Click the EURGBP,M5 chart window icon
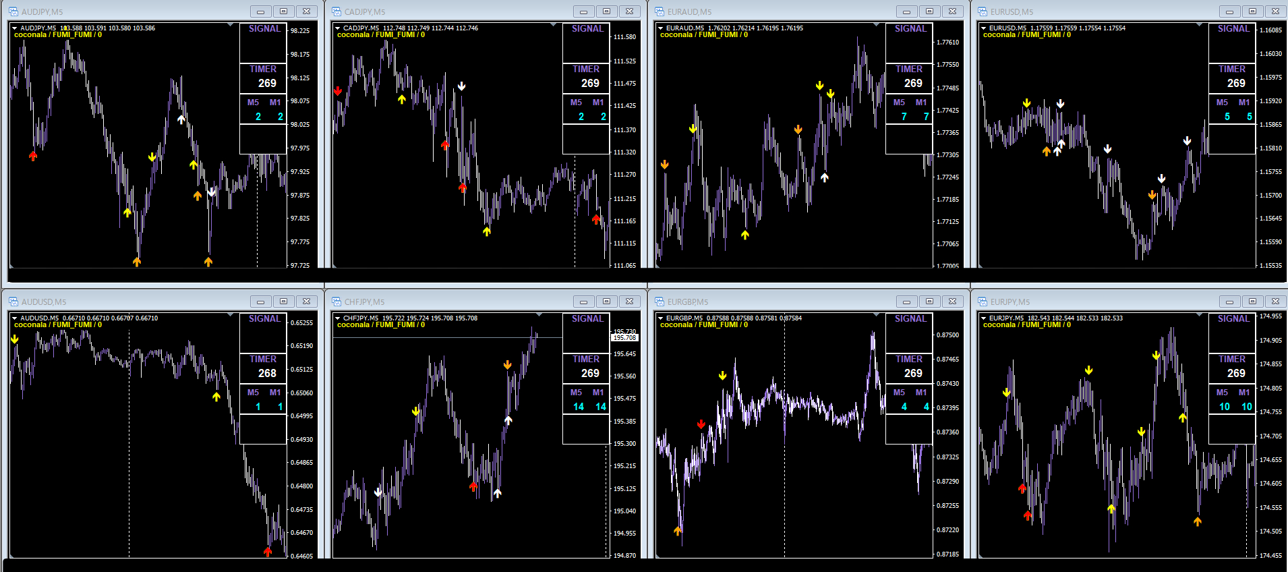Screen dimensions: 1288x572 [x=659, y=302]
